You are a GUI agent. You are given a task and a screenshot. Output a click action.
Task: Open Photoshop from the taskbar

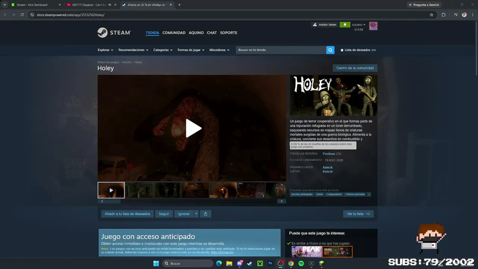point(270,263)
